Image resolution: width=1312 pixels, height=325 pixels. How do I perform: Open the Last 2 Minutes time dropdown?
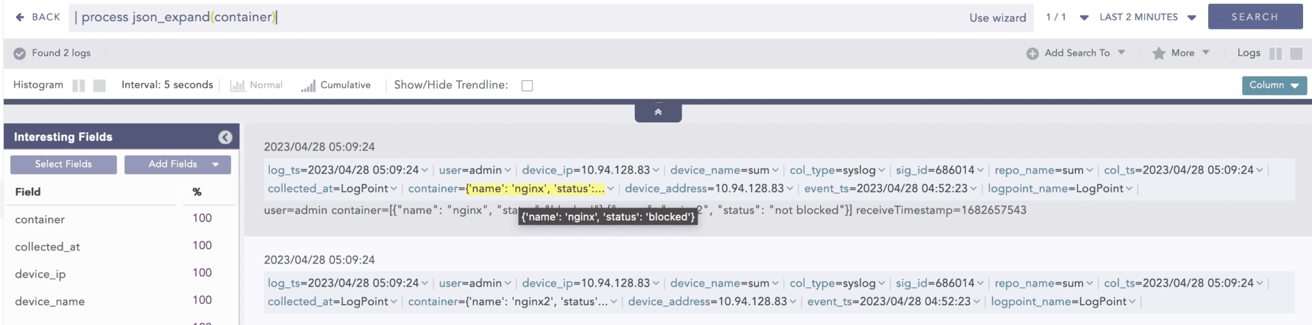[x=1147, y=17]
